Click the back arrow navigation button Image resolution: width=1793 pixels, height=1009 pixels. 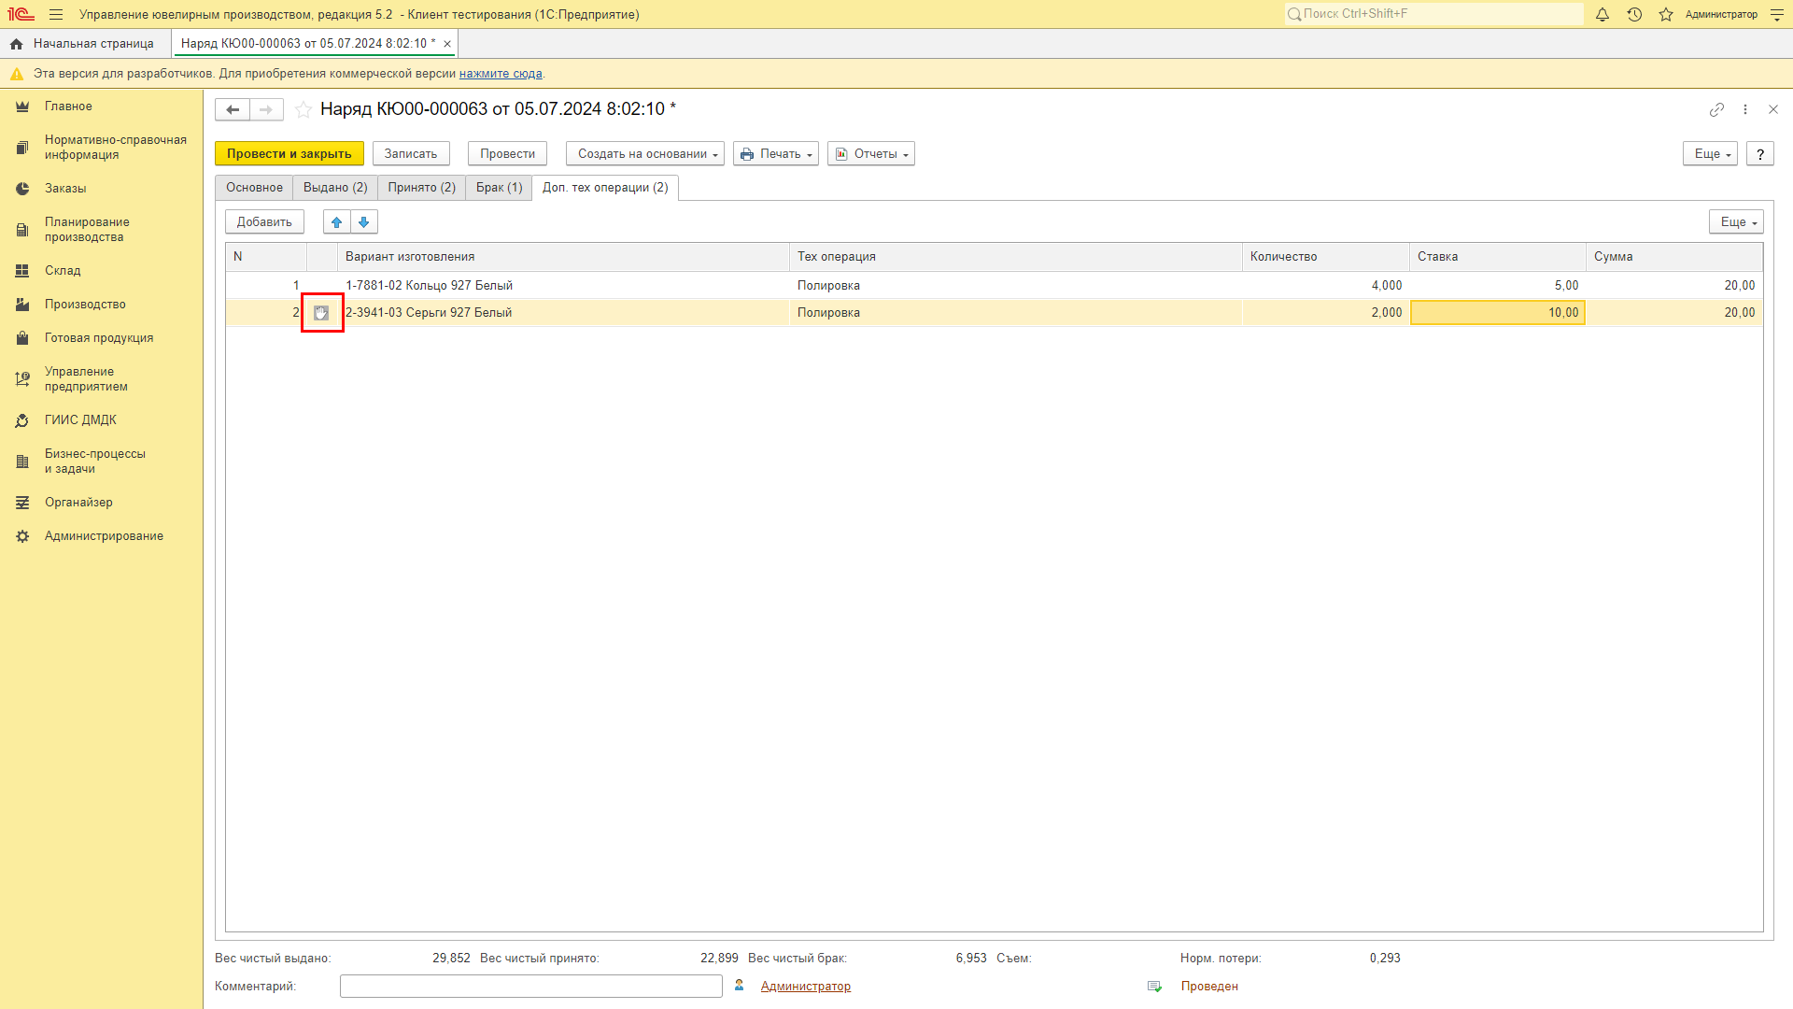(233, 109)
